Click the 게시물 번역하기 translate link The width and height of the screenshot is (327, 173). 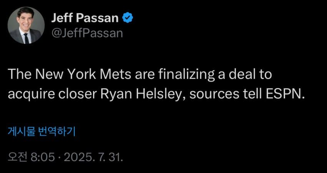click(x=42, y=132)
